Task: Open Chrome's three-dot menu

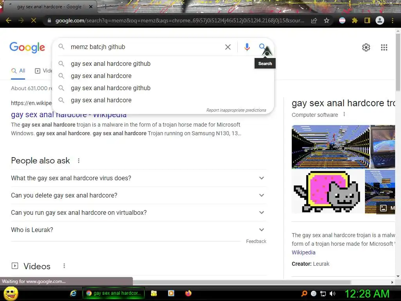Action: pos(392,20)
